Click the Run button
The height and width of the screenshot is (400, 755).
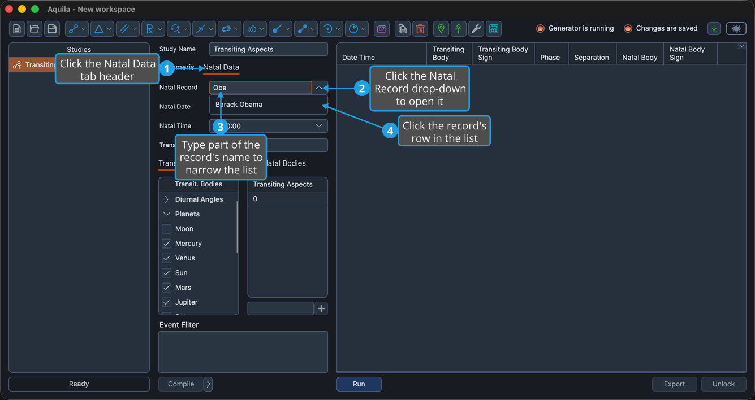359,384
